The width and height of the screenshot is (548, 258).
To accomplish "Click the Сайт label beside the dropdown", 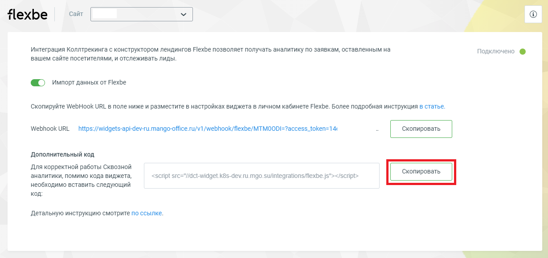I will (76, 14).
